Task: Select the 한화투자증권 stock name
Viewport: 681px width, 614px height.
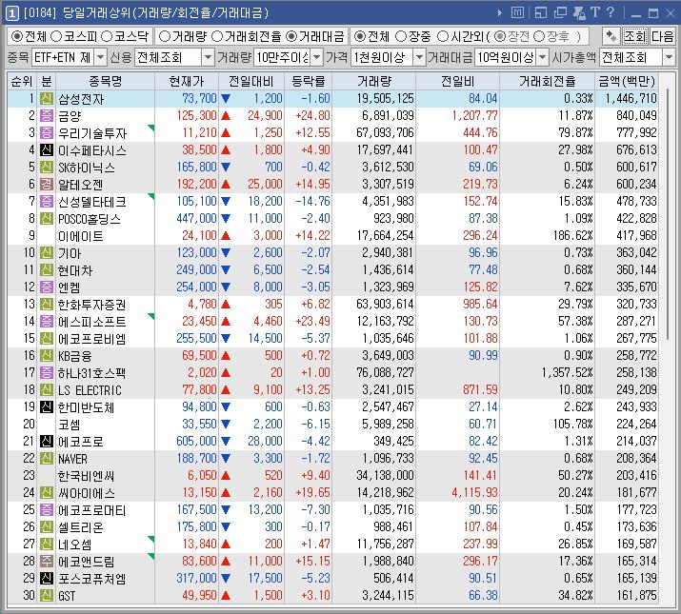Action: point(92,305)
